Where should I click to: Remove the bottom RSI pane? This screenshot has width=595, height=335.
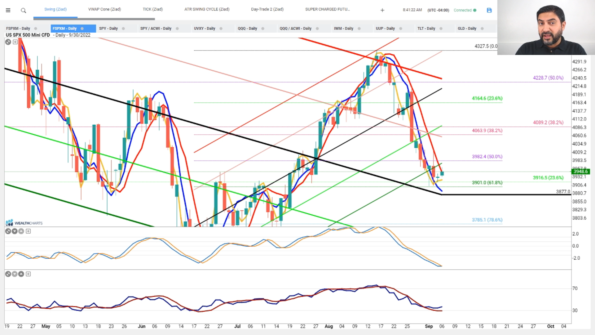[8, 274]
